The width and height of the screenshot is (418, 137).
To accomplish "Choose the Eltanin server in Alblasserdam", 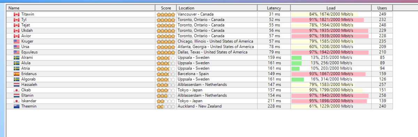I will (x=200, y=96).
